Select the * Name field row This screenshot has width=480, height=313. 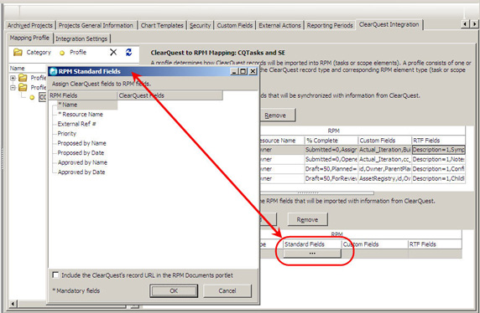pyautogui.click(x=87, y=105)
